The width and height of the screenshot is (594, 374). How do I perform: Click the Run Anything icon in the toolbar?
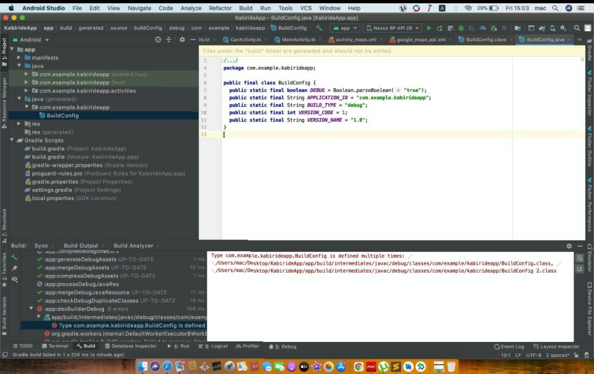click(531, 28)
